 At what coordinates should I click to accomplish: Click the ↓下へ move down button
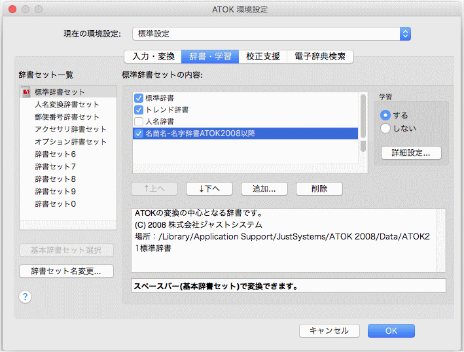point(209,188)
